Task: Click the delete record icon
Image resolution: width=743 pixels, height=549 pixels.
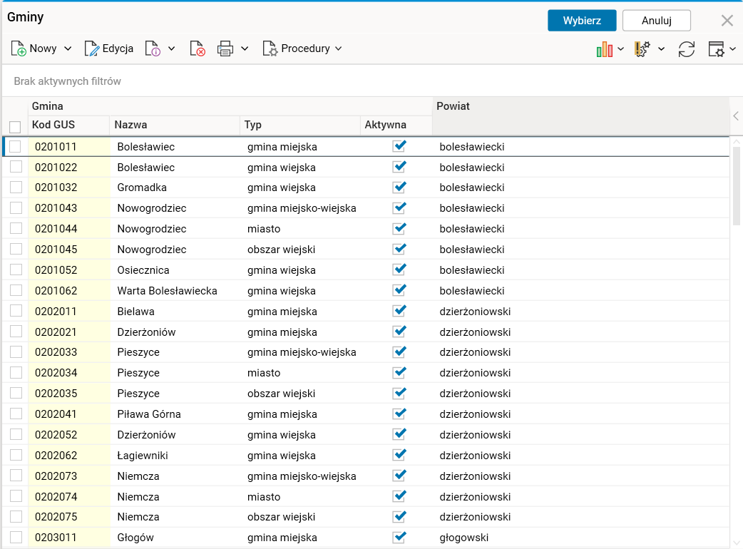Action: (198, 48)
